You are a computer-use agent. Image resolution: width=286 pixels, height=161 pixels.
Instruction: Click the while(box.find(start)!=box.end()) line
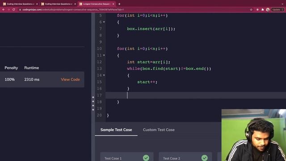tap(169, 68)
